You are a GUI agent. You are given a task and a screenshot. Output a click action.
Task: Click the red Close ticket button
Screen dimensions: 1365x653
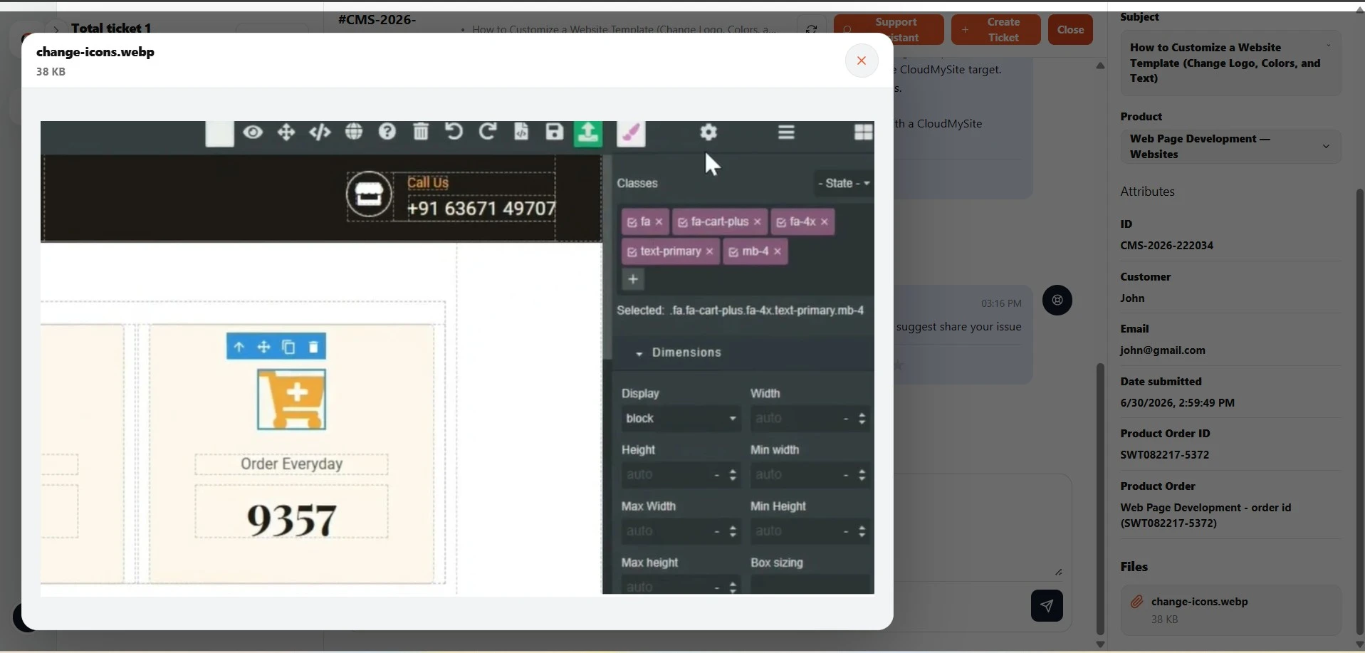[1070, 30]
